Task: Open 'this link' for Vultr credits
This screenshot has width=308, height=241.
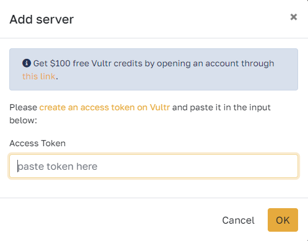Action: tap(39, 76)
